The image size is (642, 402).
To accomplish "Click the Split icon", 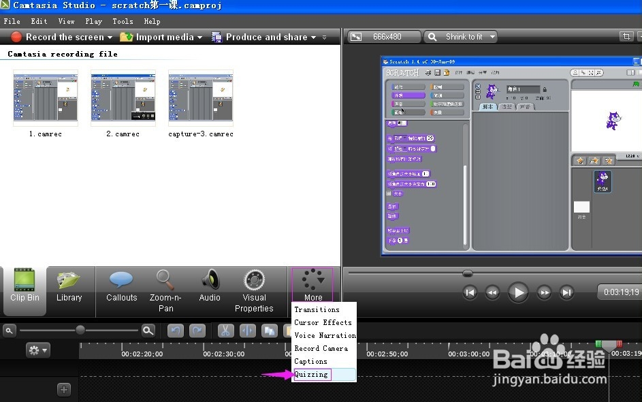I will [248, 330].
